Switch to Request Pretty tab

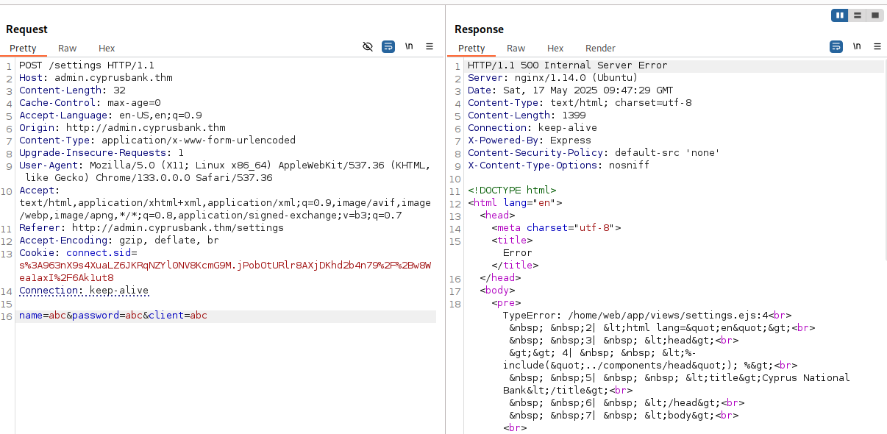23,49
